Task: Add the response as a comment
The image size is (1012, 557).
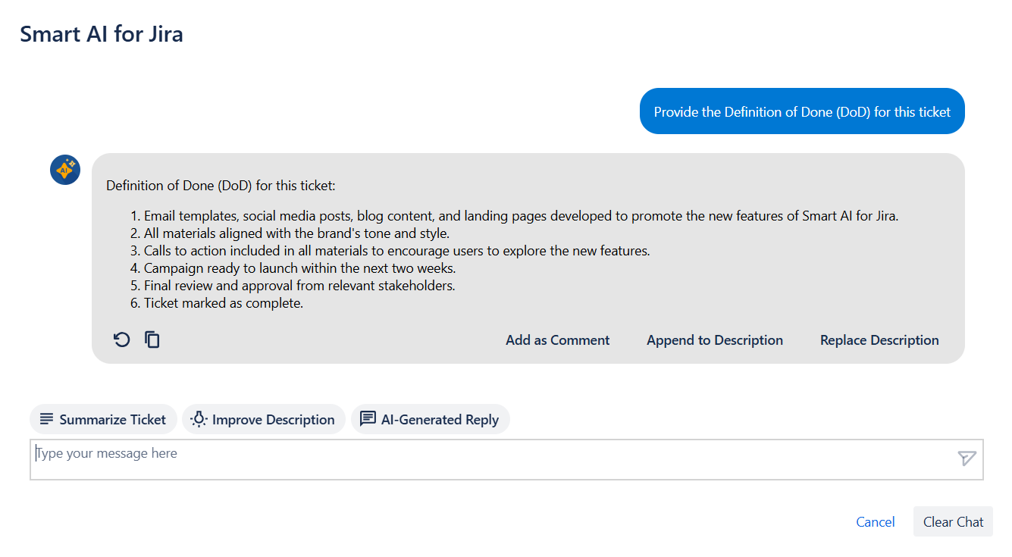Action: pyautogui.click(x=557, y=340)
